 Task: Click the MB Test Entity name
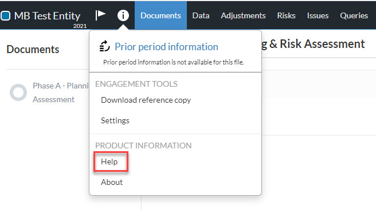pyautogui.click(x=47, y=16)
